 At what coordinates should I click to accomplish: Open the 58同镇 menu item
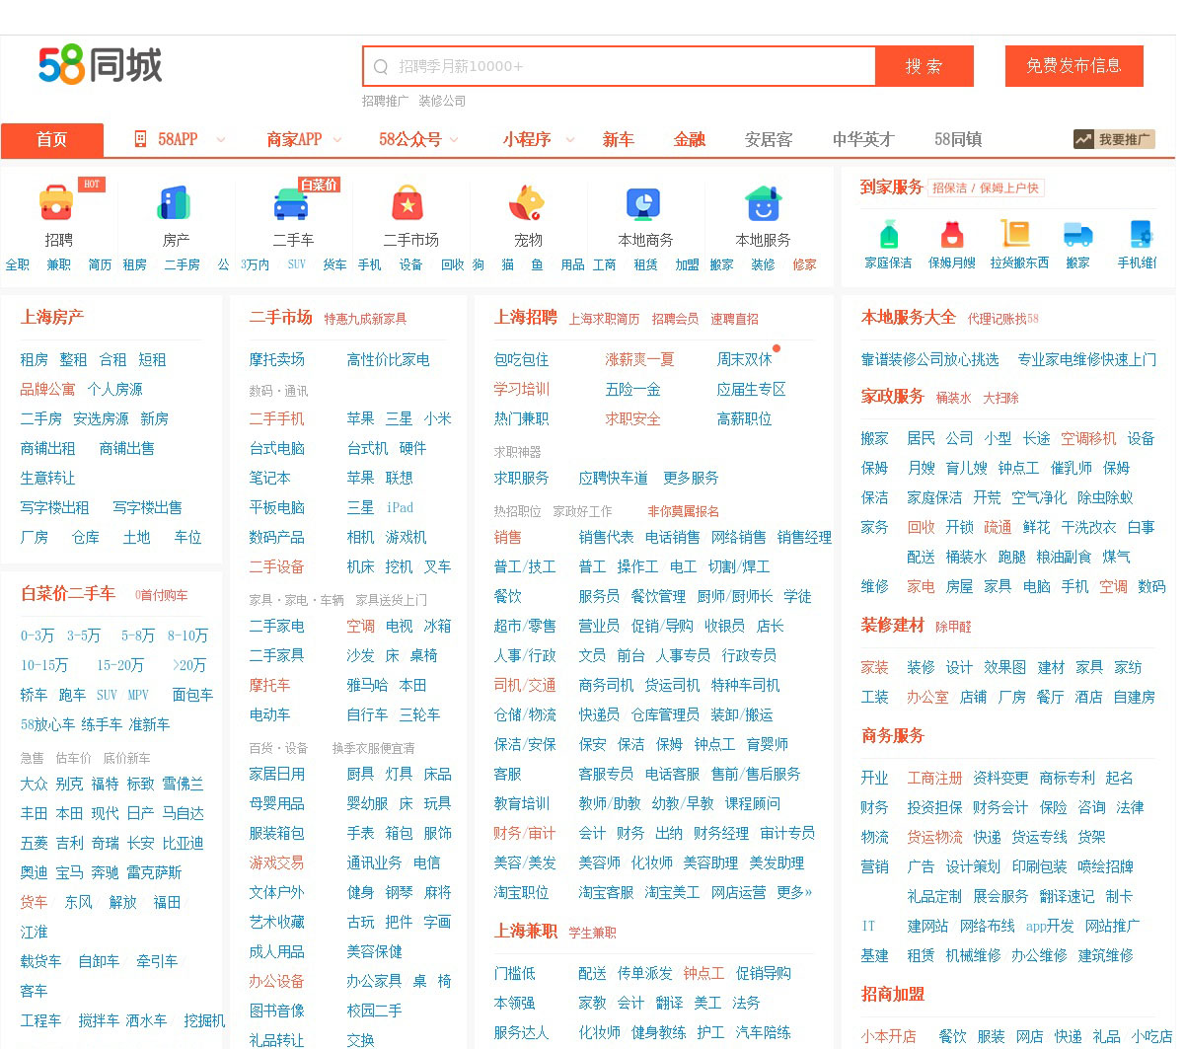tap(957, 139)
